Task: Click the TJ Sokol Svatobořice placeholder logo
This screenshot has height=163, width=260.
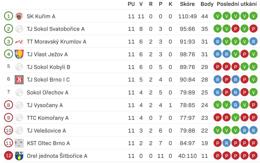Action: (19, 29)
